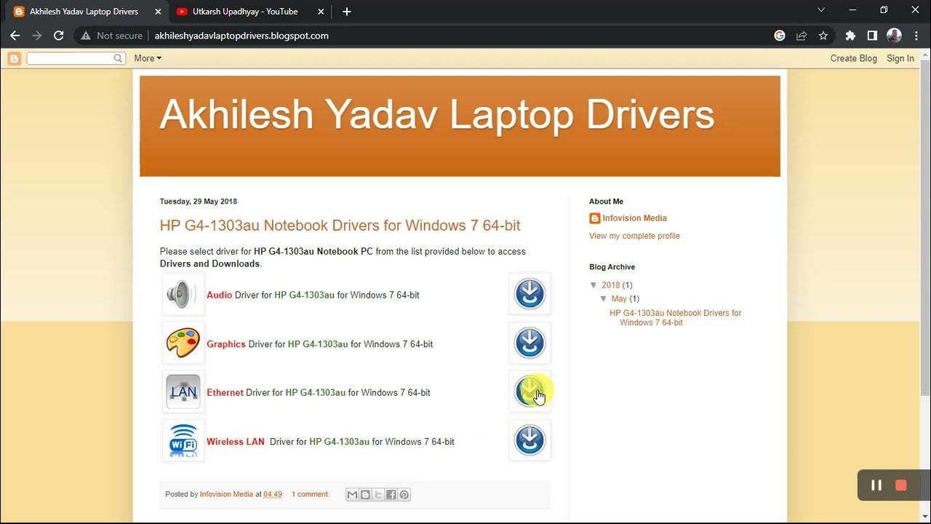Toggle the browser side panel icon
This screenshot has width=931, height=524.
pos(872,36)
